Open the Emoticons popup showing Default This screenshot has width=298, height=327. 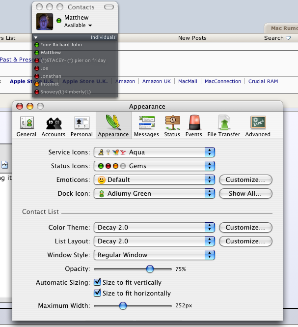click(154, 180)
